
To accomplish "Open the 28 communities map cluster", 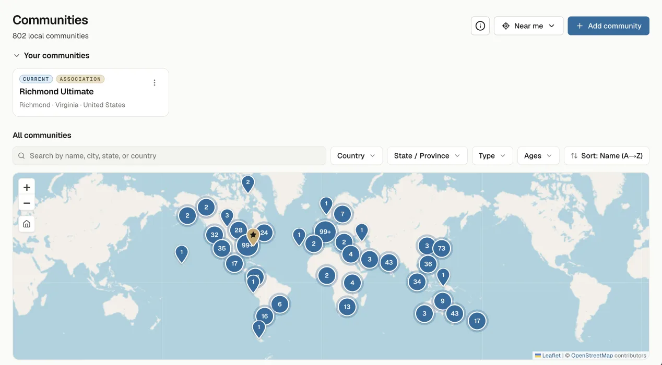I will coord(239,230).
